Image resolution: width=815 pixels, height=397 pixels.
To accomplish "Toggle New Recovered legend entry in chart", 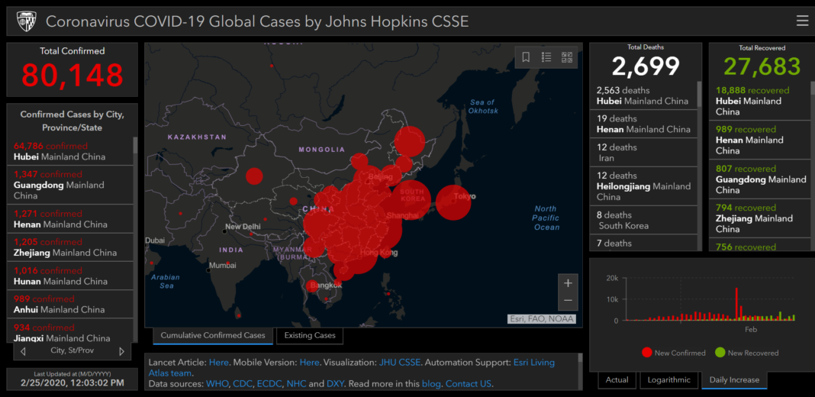I will click(x=747, y=353).
